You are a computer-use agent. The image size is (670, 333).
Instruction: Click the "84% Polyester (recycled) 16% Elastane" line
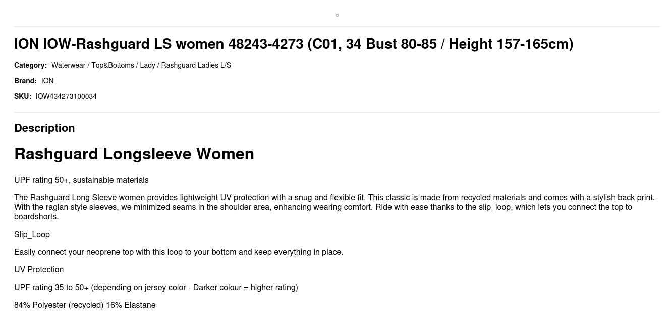(x=85, y=305)
